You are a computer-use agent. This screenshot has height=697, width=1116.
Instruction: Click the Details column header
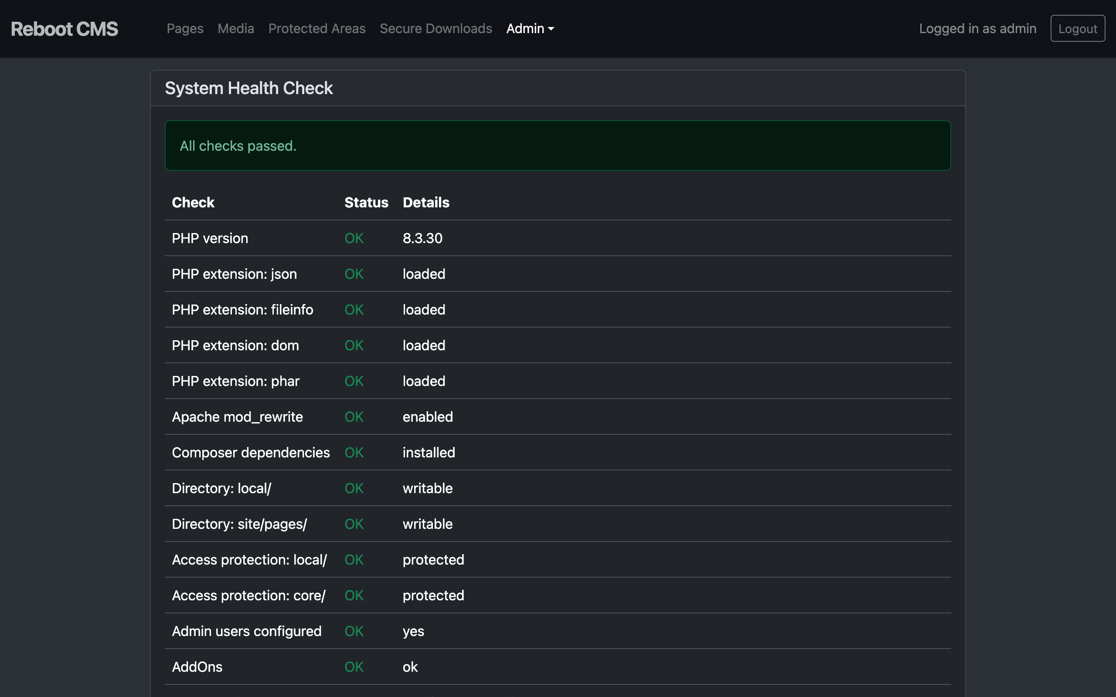click(x=426, y=203)
